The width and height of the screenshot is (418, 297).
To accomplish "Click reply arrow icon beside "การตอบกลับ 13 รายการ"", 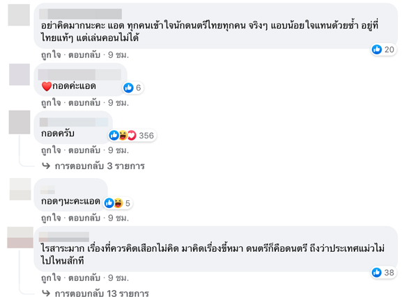I will coord(46,294).
